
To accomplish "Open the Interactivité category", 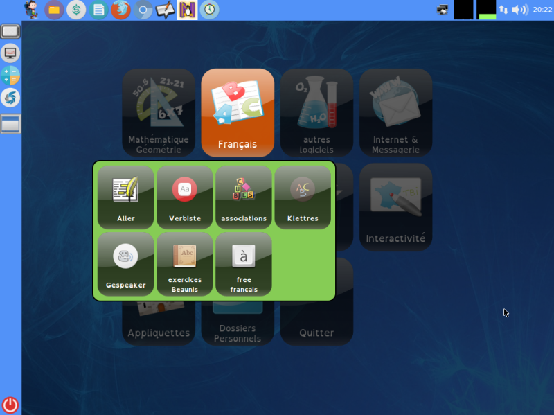I will pos(395,207).
